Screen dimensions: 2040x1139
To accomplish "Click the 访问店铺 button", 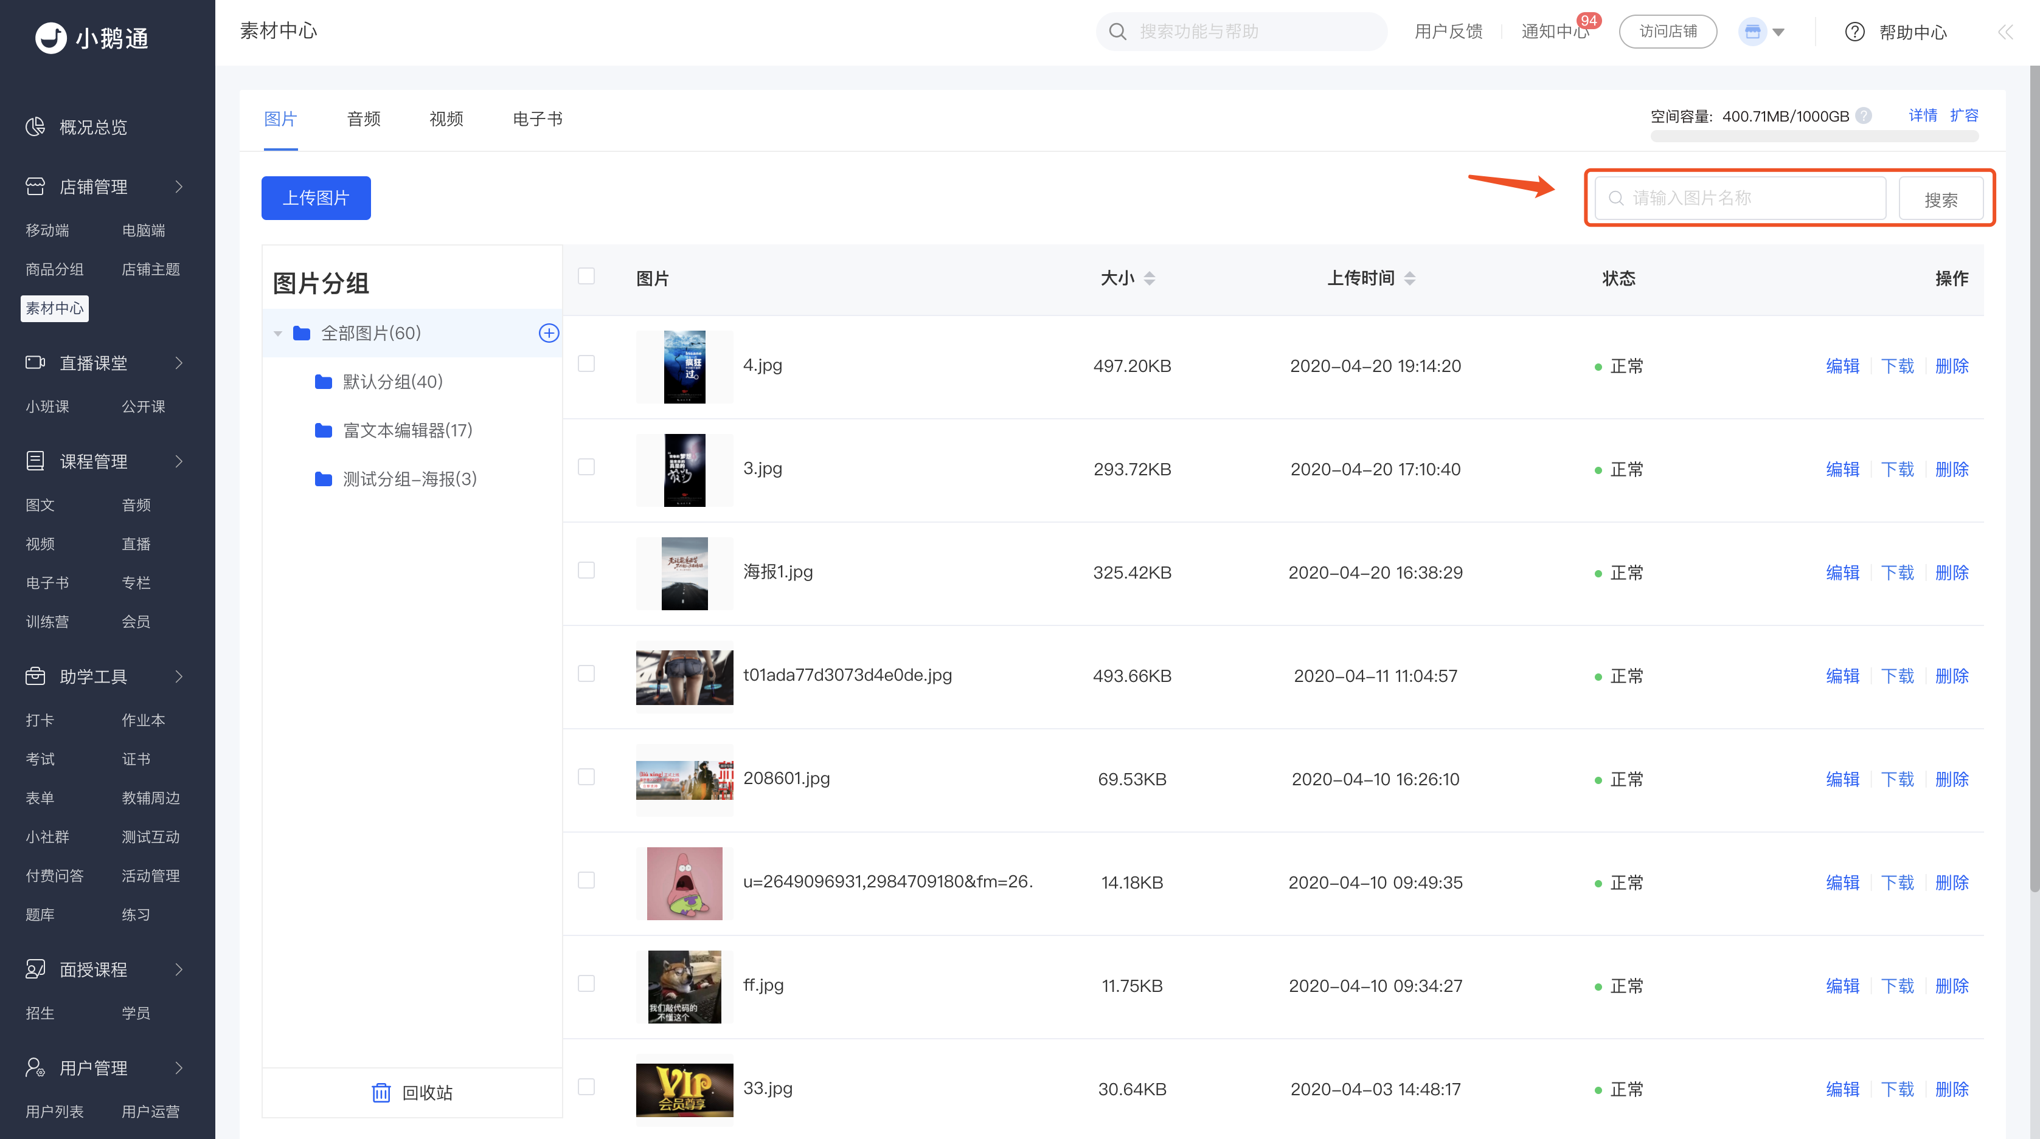I will coord(1668,32).
